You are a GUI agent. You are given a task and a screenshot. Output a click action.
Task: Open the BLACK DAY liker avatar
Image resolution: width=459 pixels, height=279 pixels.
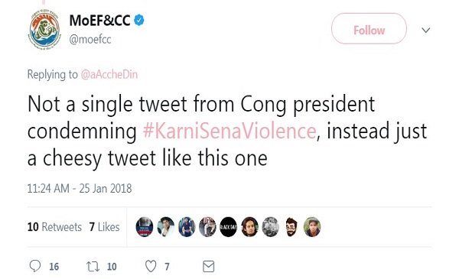(x=228, y=227)
